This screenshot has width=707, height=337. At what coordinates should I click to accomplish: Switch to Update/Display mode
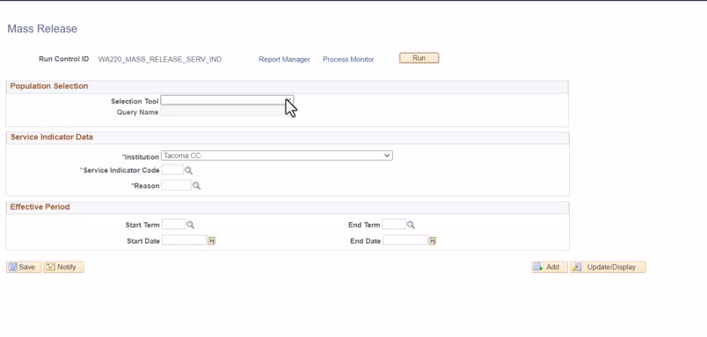click(x=608, y=267)
